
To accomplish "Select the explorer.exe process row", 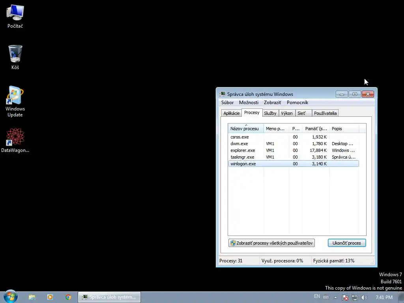I will click(294, 150).
